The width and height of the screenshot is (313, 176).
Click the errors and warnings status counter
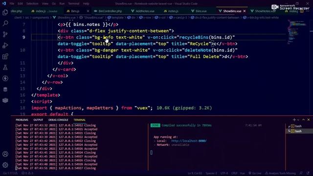pos(27,173)
